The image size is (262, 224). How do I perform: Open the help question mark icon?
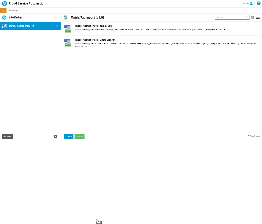click(x=259, y=3)
